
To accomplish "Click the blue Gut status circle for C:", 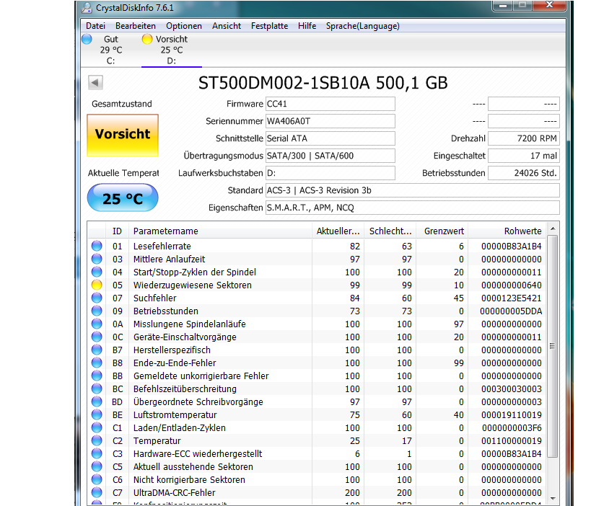I will [87, 39].
